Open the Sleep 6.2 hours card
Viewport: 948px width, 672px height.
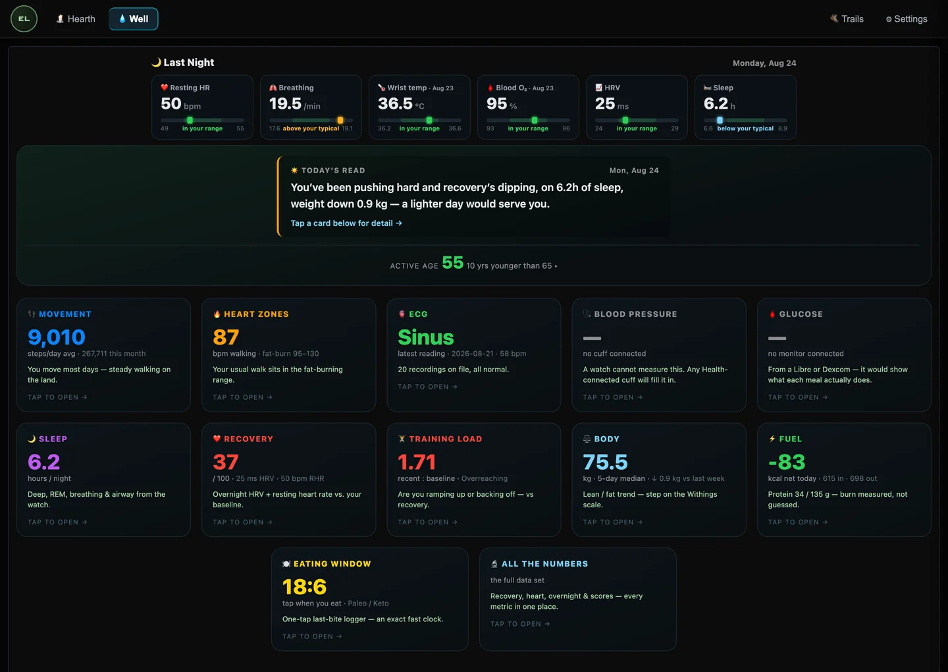point(103,480)
